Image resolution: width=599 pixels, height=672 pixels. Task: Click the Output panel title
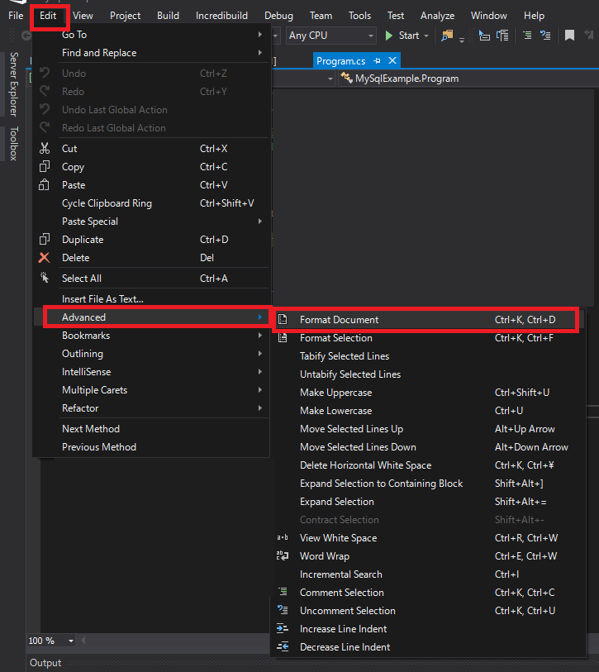pyautogui.click(x=45, y=663)
